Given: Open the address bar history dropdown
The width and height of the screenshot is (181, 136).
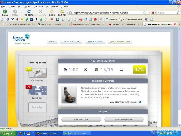Looking at the screenshot, I should pos(148,12).
